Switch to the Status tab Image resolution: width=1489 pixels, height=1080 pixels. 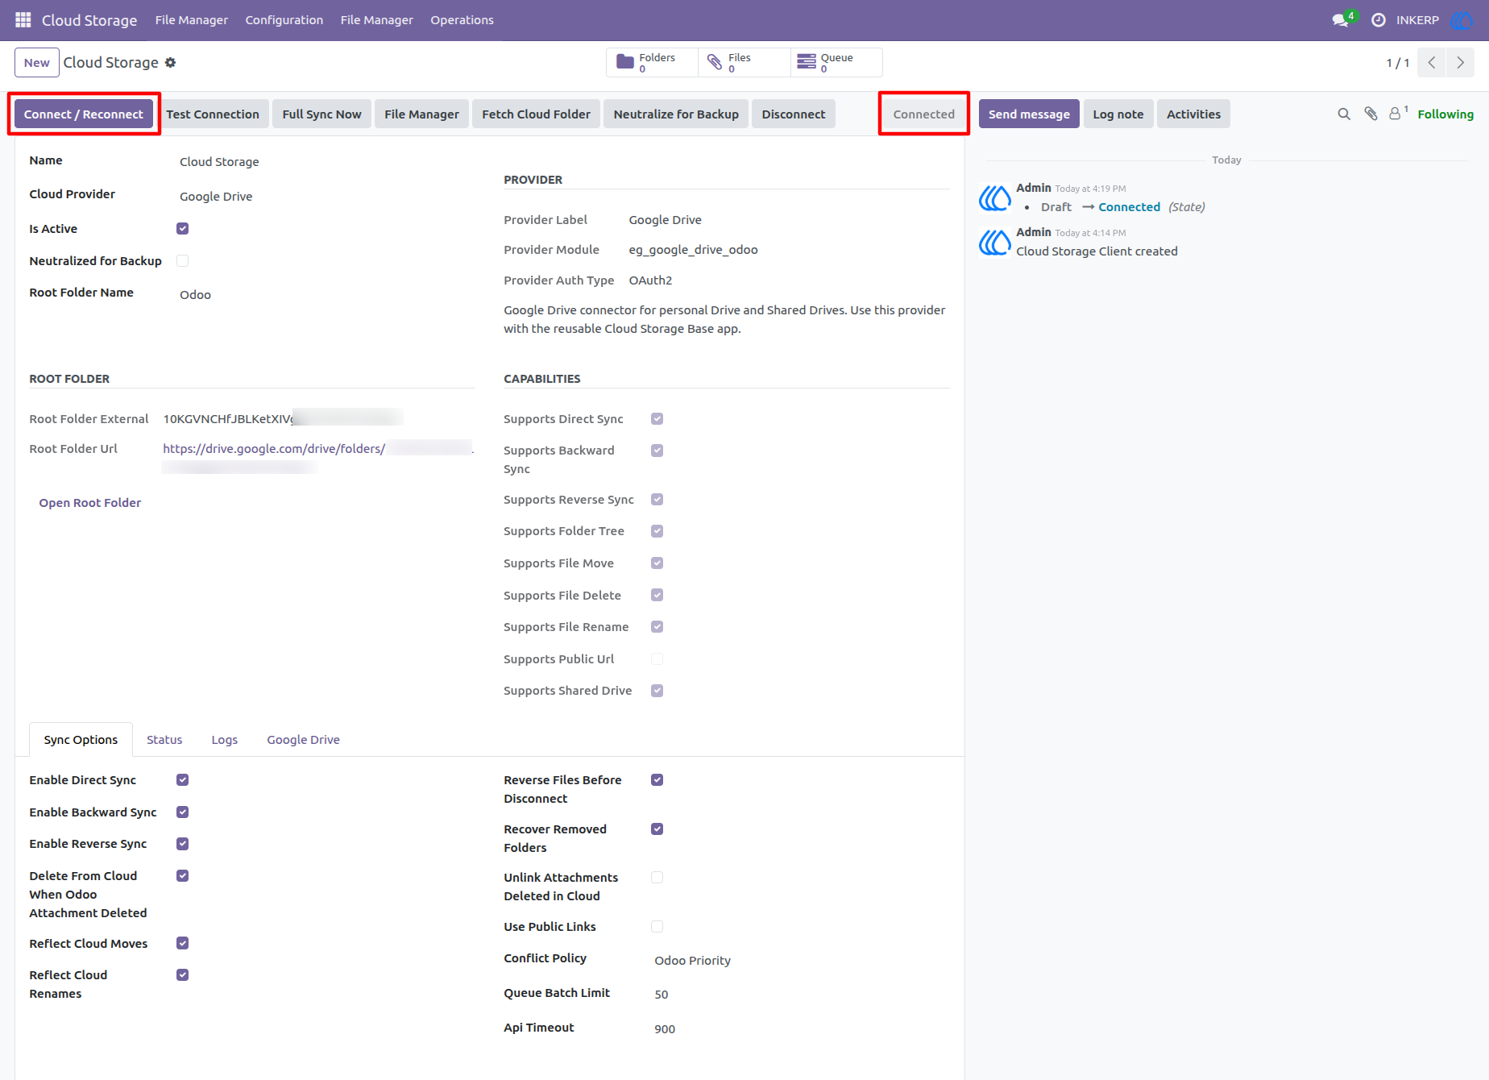[x=164, y=740]
